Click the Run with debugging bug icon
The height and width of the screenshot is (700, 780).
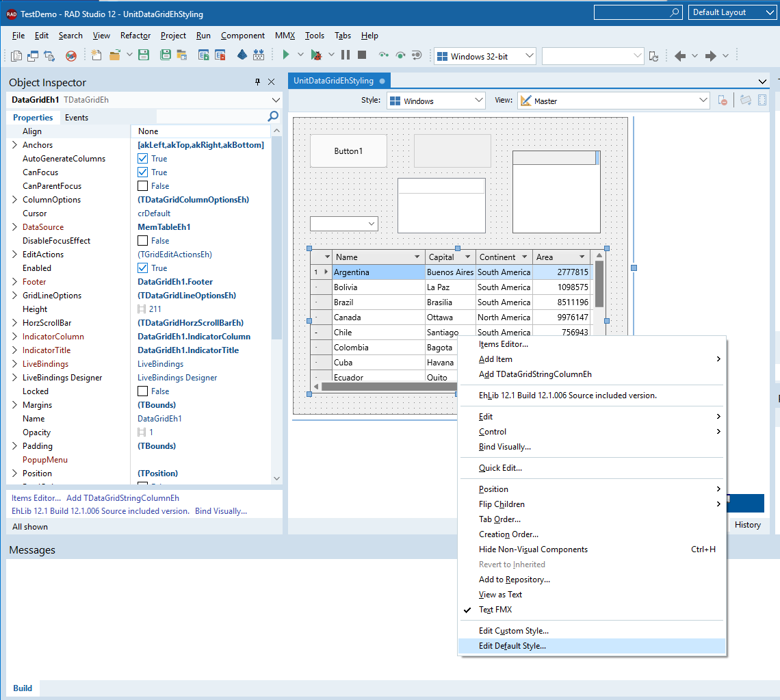pyautogui.click(x=316, y=55)
